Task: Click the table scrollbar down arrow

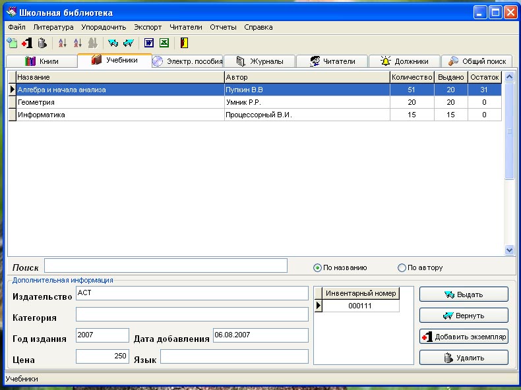Action: click(509, 250)
